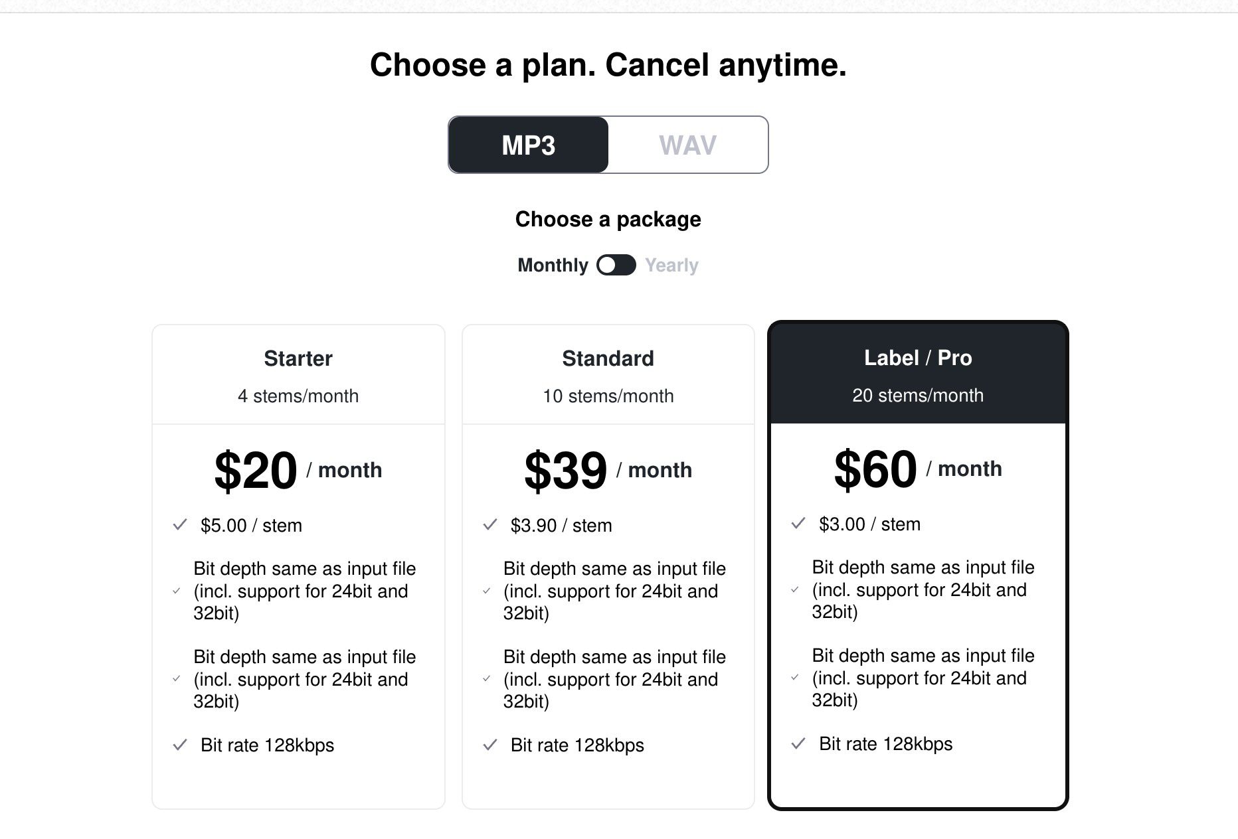
Task: Select the Starter plan header
Action: point(298,358)
